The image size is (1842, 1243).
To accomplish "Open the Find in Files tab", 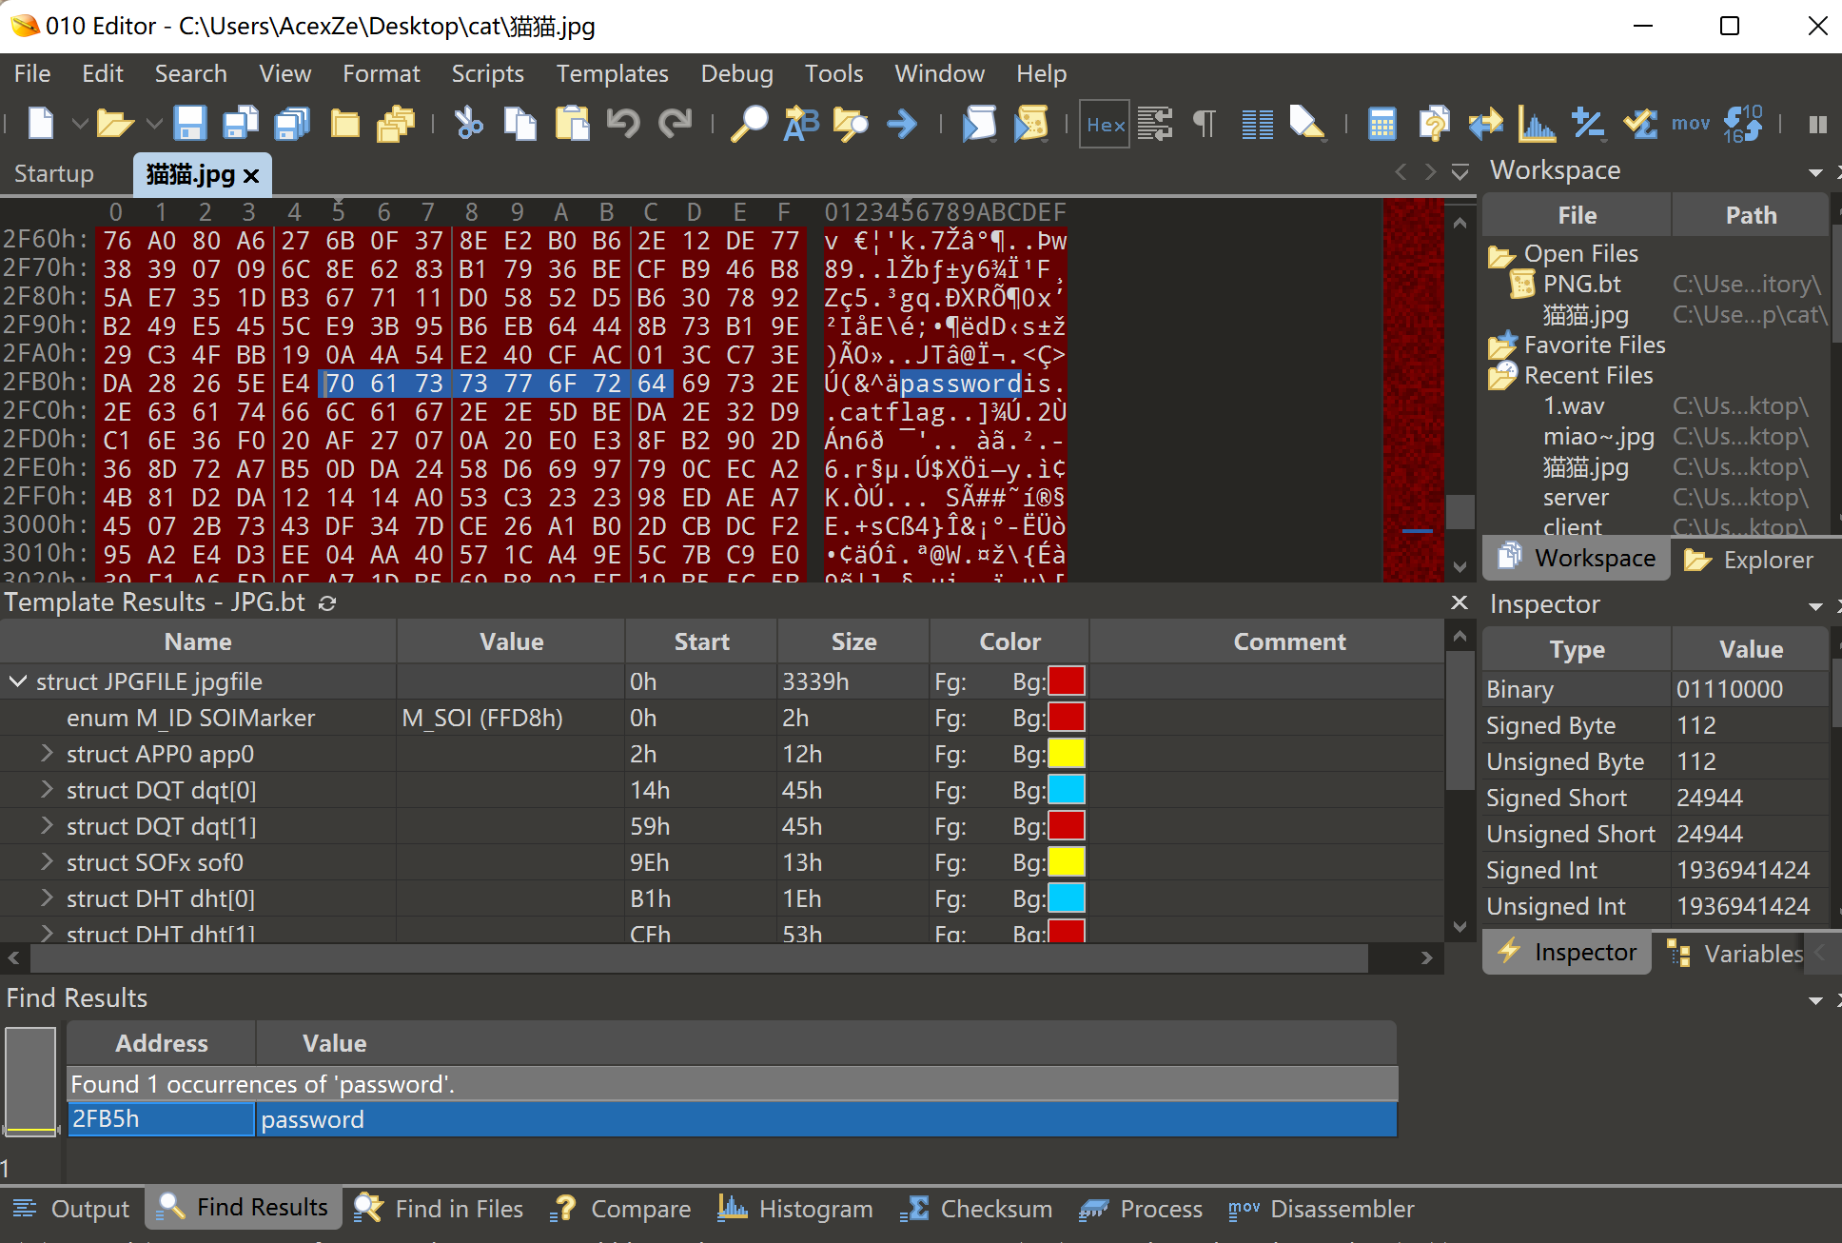I will tap(439, 1209).
